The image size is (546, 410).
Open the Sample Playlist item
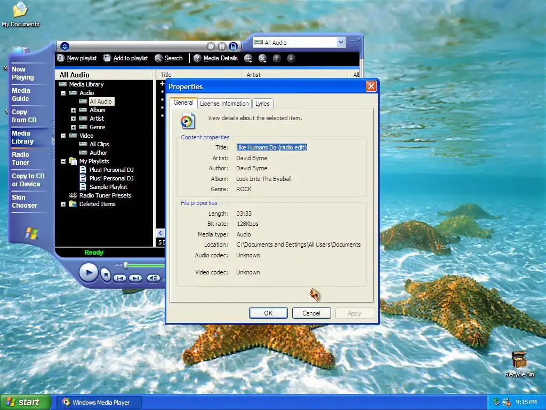(x=108, y=187)
